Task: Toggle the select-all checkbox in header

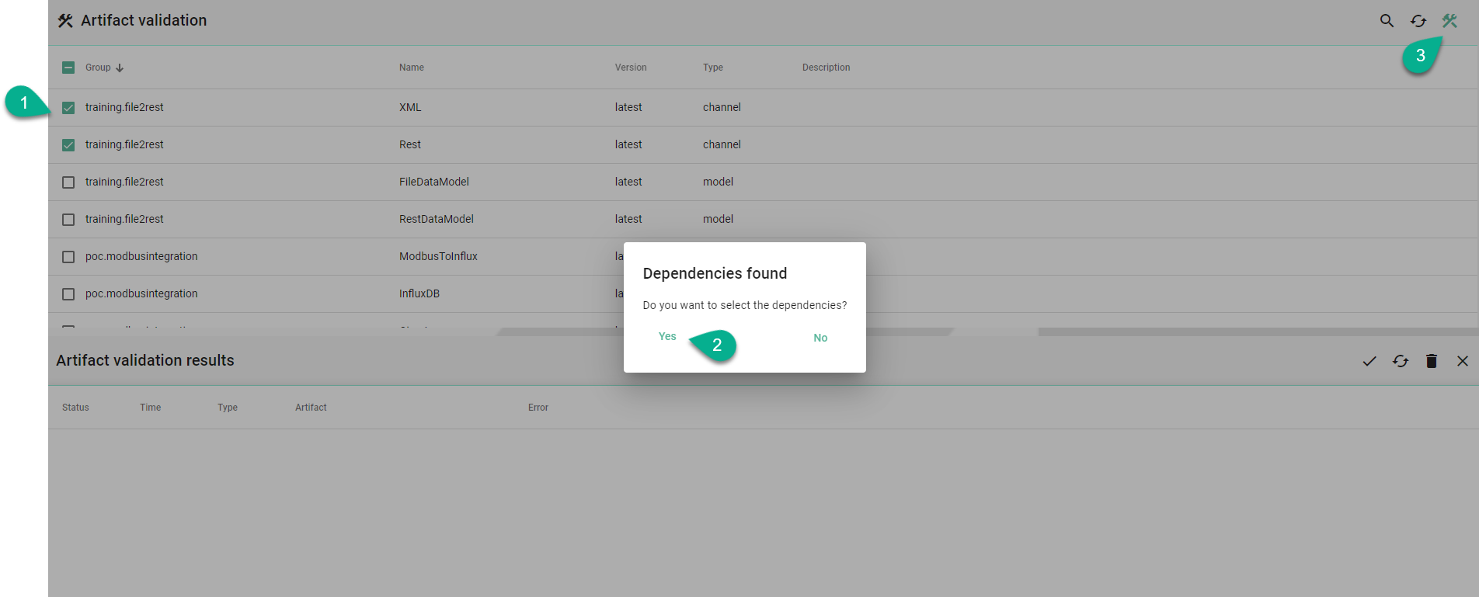Action: (68, 68)
